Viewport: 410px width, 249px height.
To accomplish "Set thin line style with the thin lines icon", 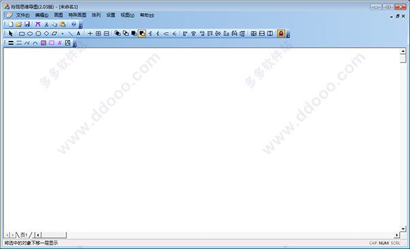I will coord(19,43).
